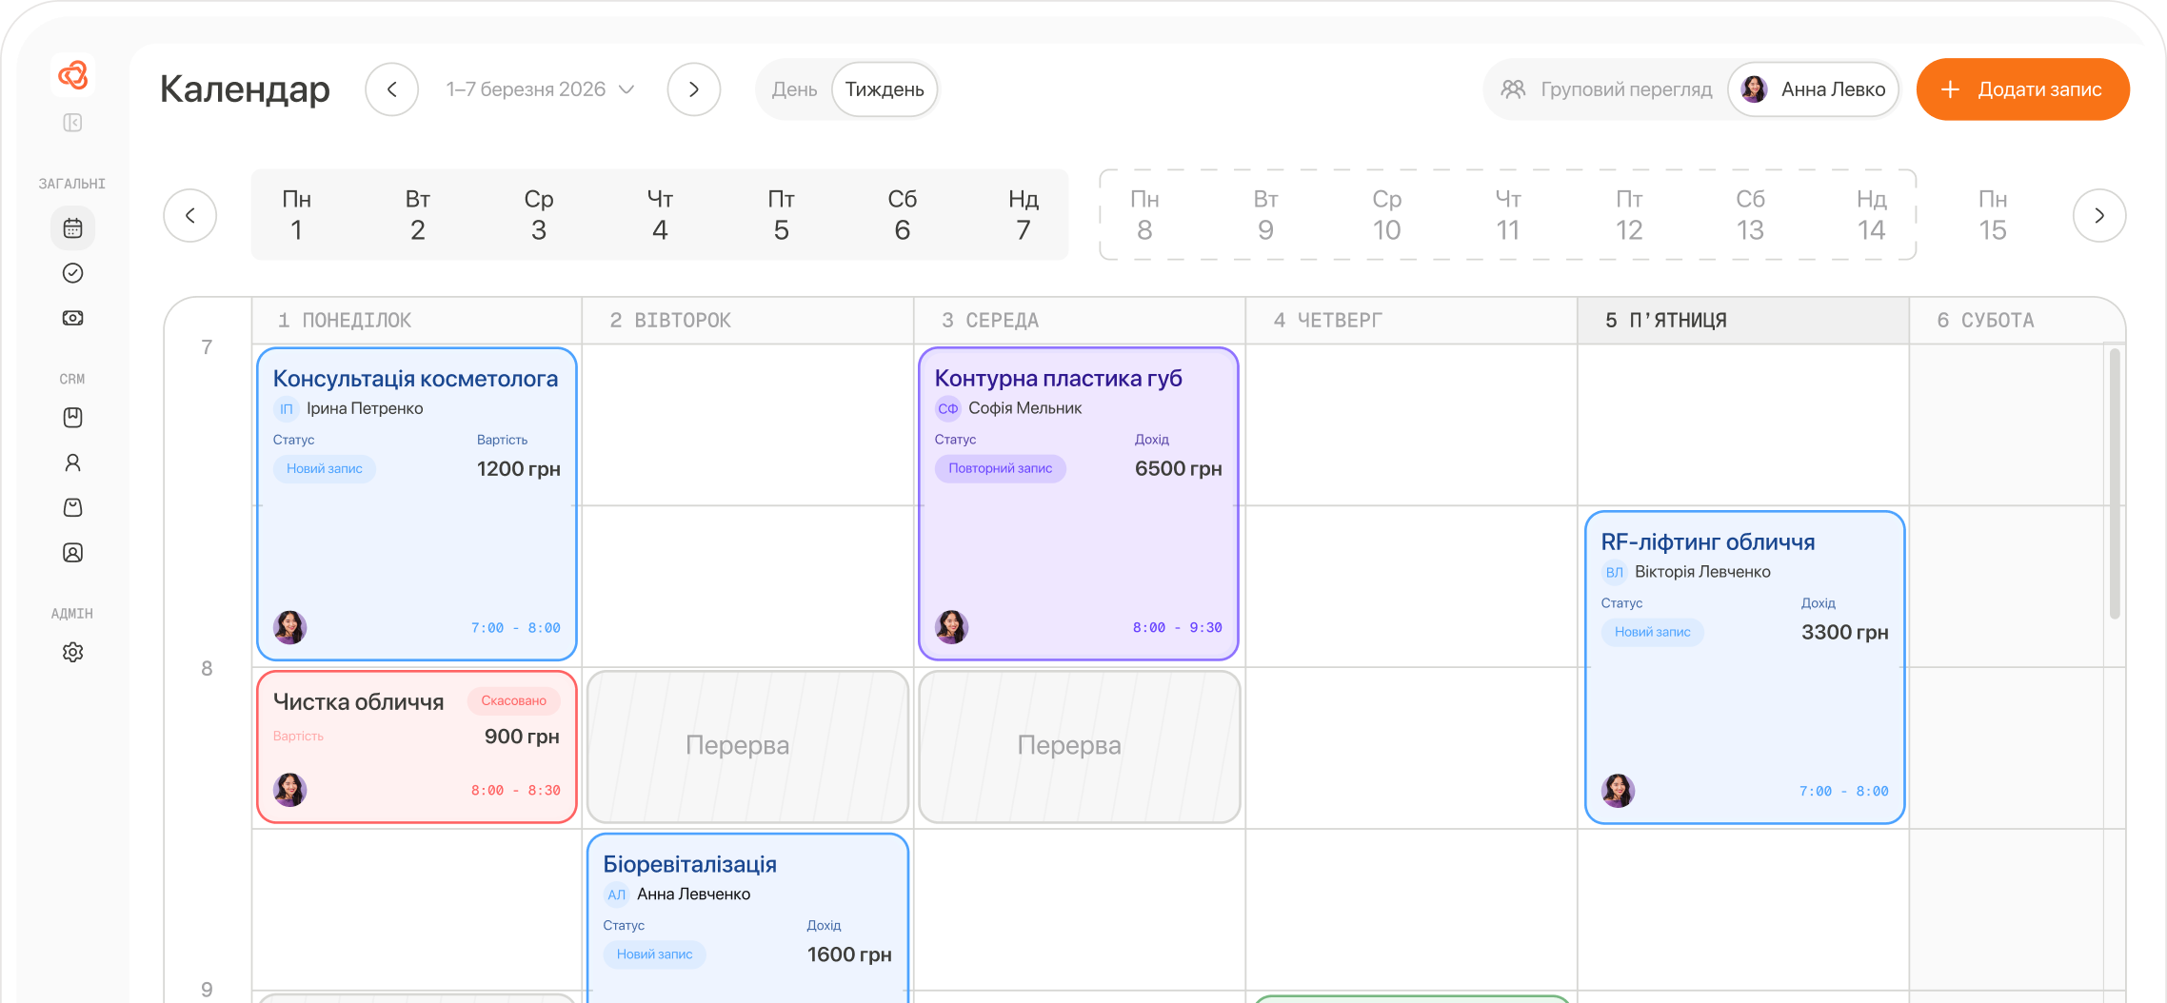Open the tasks checkmark sidebar icon

[72, 273]
